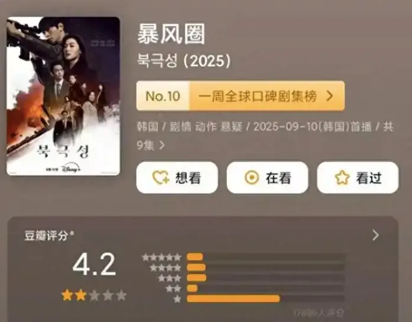Open the 一周全球口碑剧集榜 ranking
Screen dimensions: 412x322
pos(257,96)
